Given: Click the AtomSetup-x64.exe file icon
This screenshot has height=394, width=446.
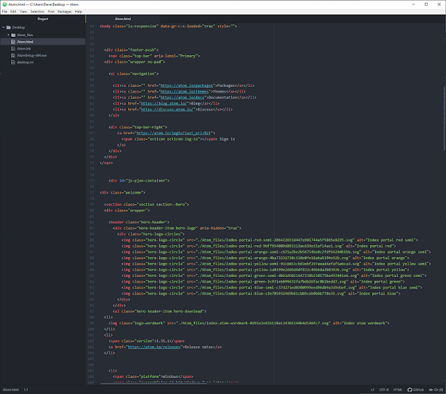Looking at the screenshot, I should [x=13, y=56].
